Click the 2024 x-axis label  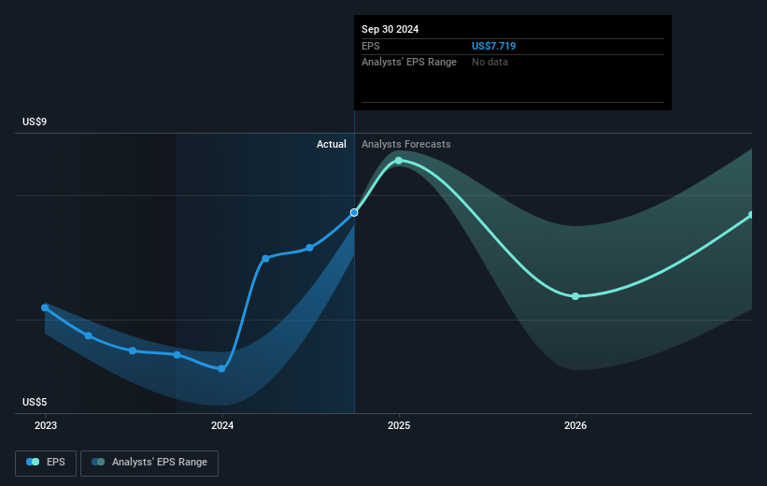coord(222,426)
